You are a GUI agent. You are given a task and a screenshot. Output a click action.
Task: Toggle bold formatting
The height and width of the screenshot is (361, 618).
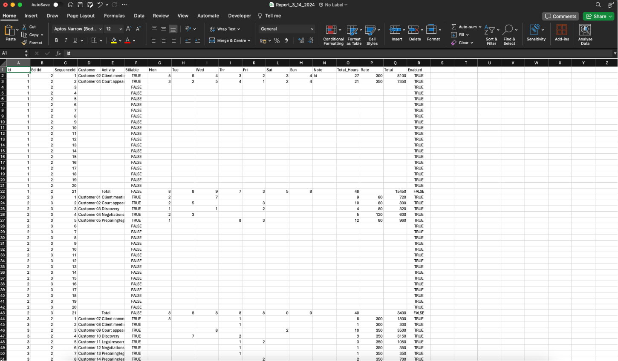pyautogui.click(x=56, y=40)
